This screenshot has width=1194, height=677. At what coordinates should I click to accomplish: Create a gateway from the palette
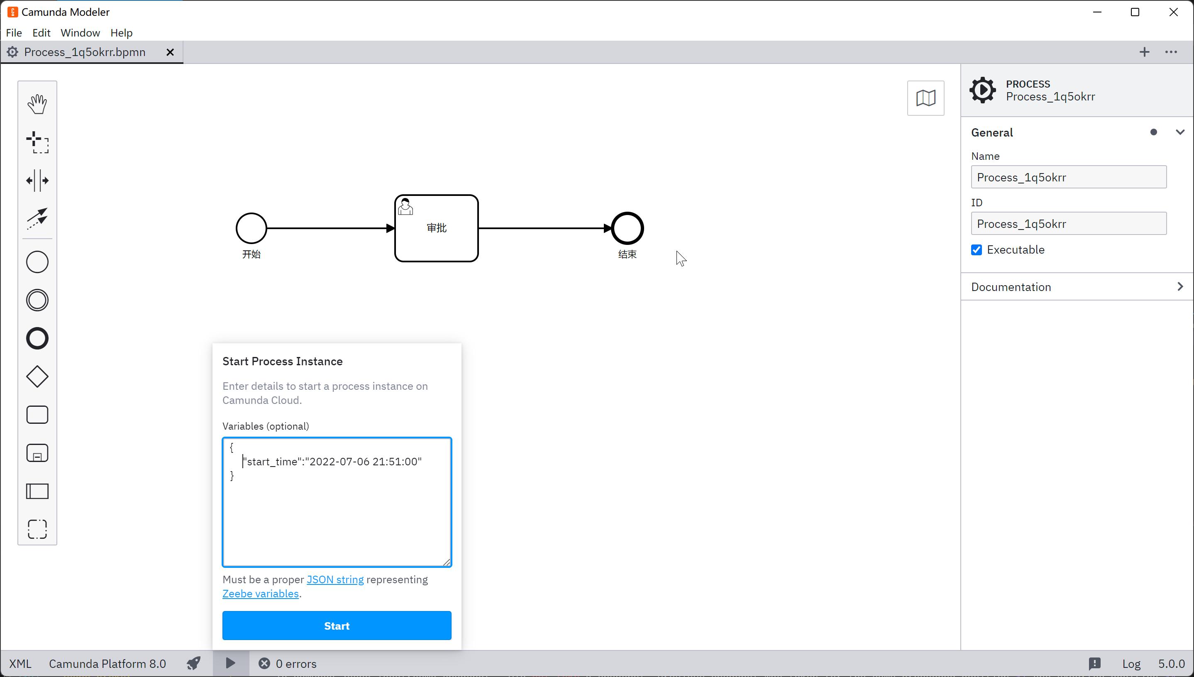[37, 376]
